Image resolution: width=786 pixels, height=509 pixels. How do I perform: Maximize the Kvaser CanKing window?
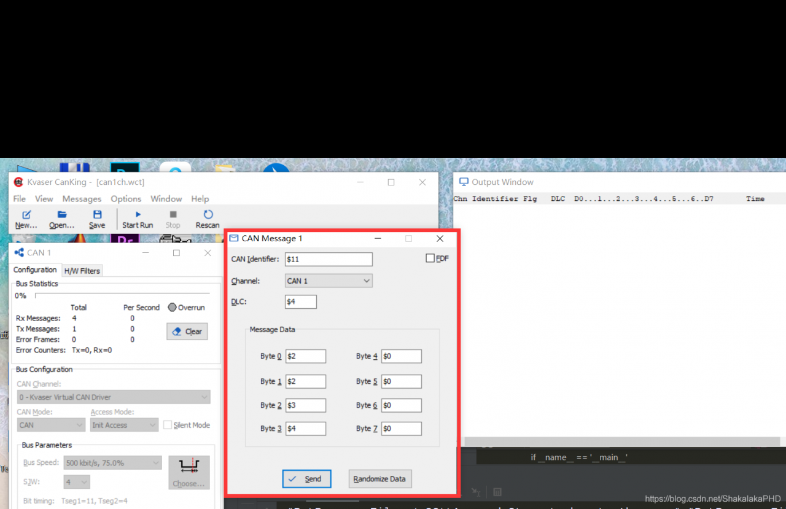click(391, 182)
